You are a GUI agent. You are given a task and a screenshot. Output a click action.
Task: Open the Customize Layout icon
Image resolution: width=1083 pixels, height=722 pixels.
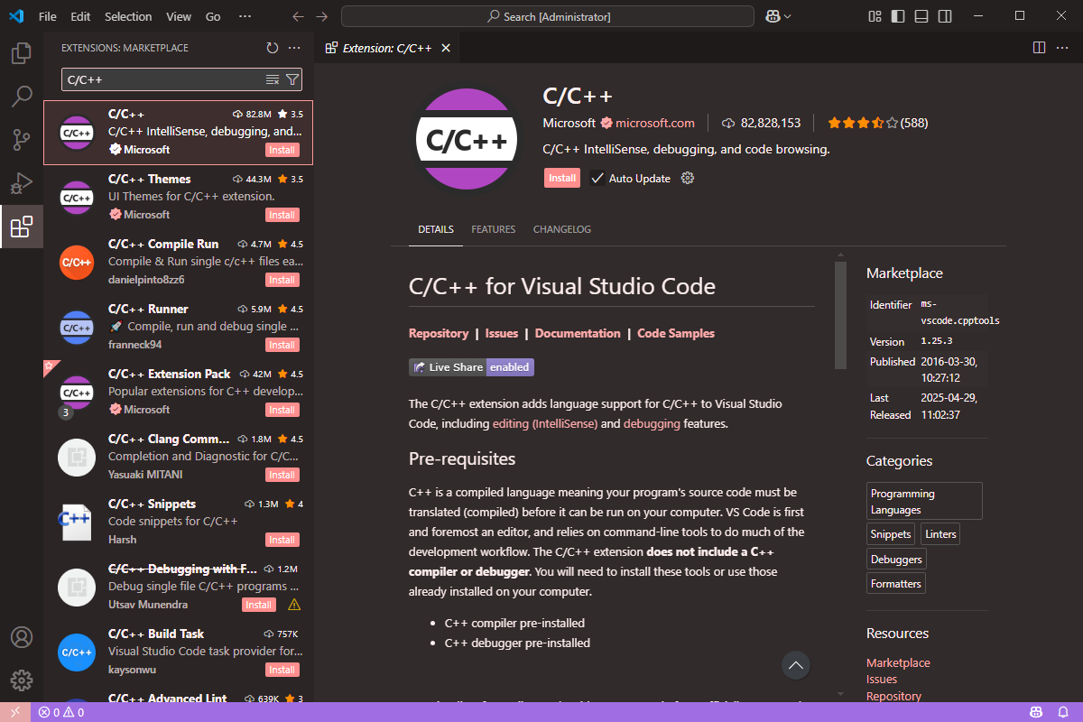pyautogui.click(x=875, y=16)
